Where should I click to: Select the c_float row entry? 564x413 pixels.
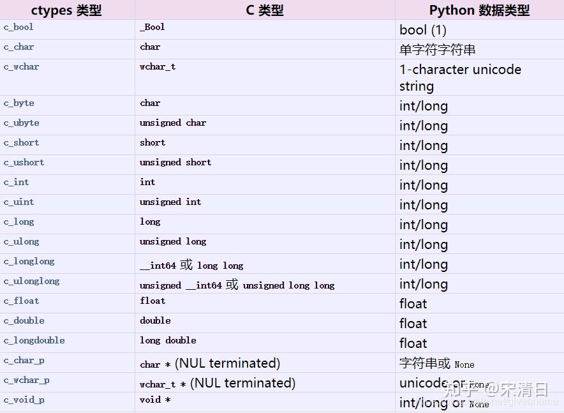tap(19, 301)
